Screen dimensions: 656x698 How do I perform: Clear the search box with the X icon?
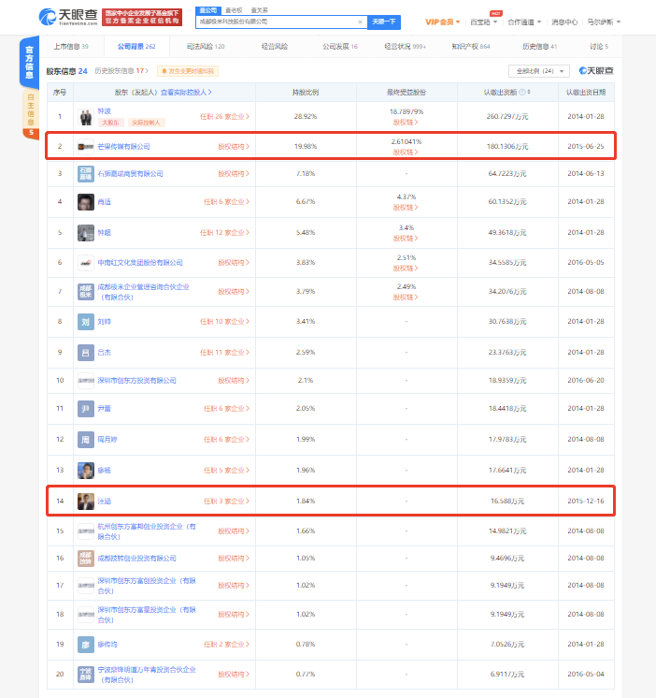[x=360, y=22]
